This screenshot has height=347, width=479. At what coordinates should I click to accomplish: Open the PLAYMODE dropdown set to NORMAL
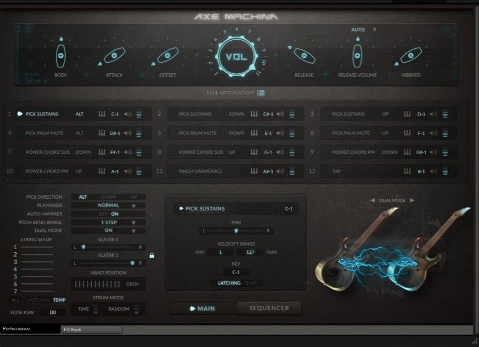108,205
